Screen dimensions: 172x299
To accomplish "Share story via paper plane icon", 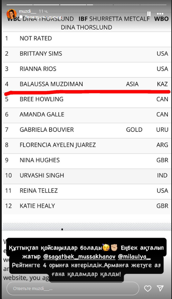I will (x=160, y=288).
